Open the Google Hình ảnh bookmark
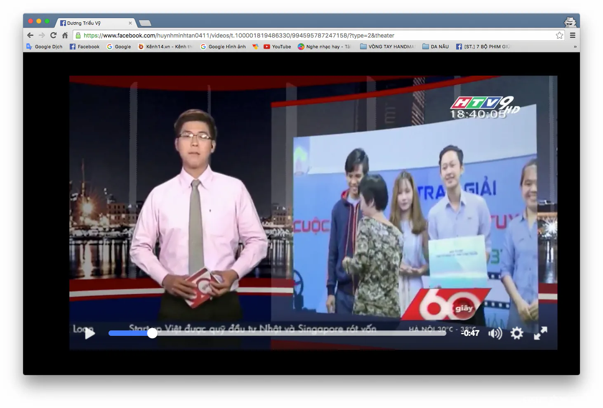 tap(223, 47)
